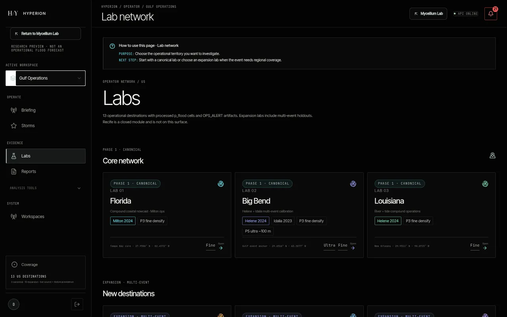
Task: Click the Florida card radar icon
Action: (221, 184)
